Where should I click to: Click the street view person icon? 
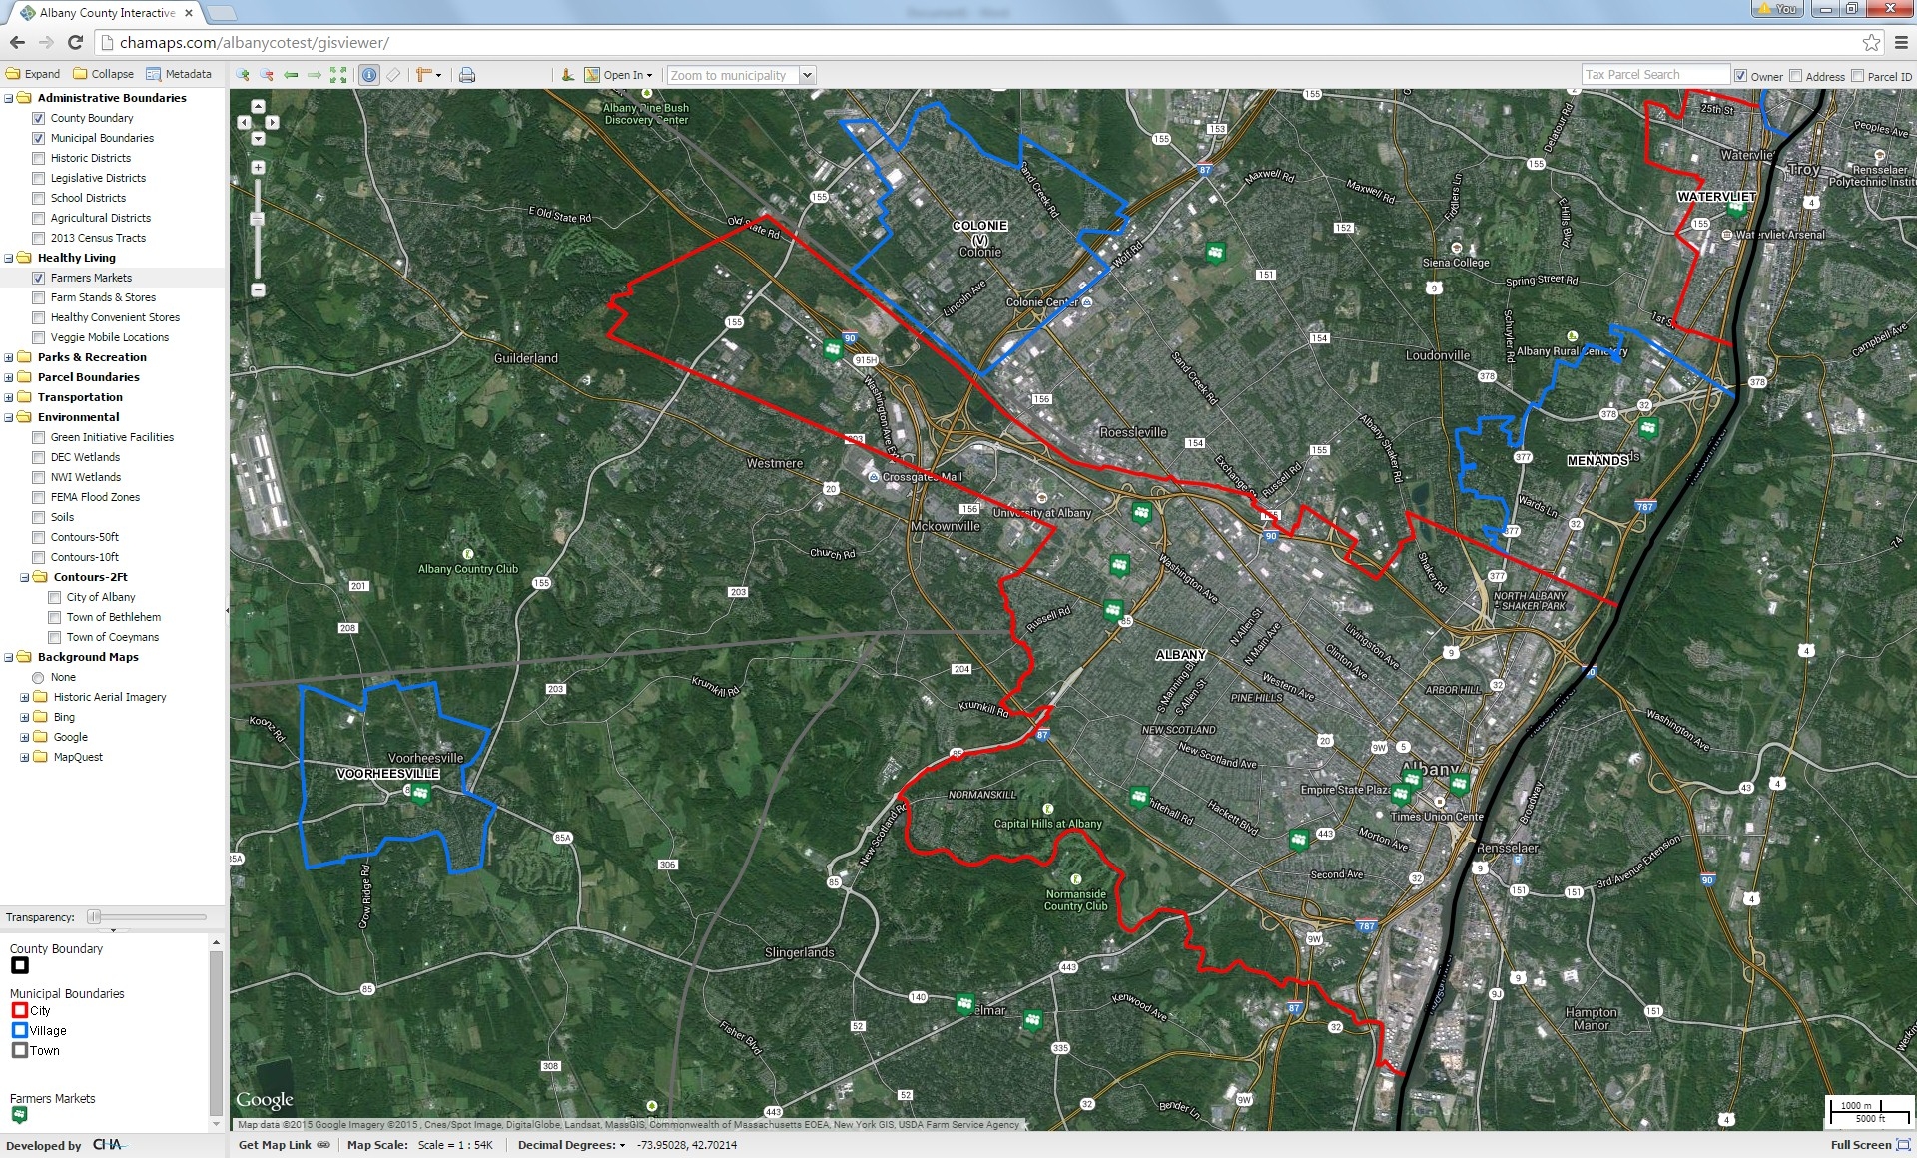pyautogui.click(x=568, y=75)
